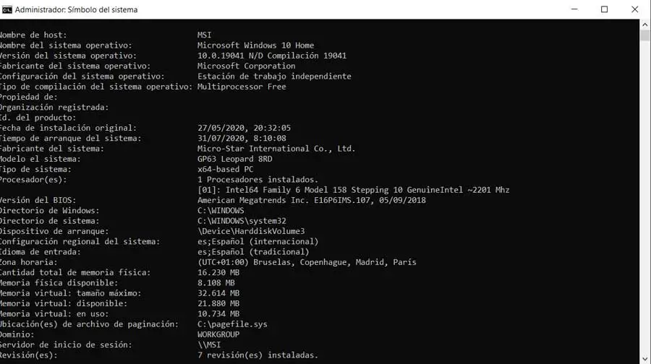Click the empty scrollbar track below the thumb
Image resolution: width=651 pixels, height=364 pixels.
(x=645, y=217)
